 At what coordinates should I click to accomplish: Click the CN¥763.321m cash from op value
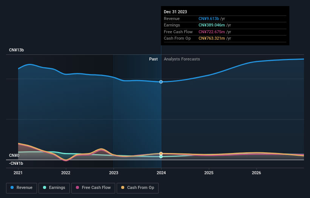pos(212,39)
